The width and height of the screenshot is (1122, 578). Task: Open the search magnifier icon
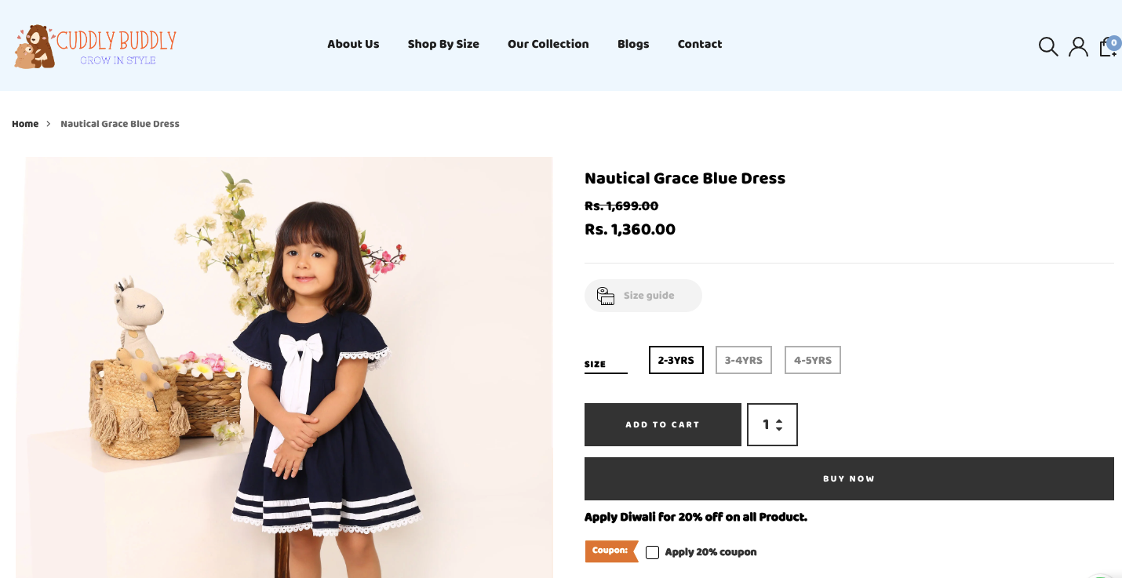pyautogui.click(x=1048, y=46)
